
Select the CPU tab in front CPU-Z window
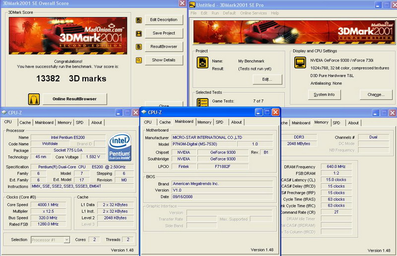click(x=147, y=122)
